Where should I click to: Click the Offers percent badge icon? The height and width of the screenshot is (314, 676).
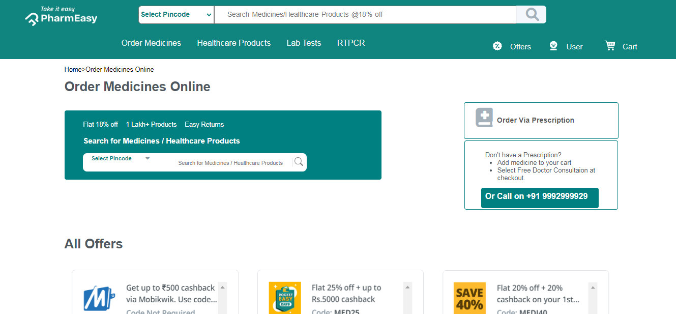tap(497, 46)
